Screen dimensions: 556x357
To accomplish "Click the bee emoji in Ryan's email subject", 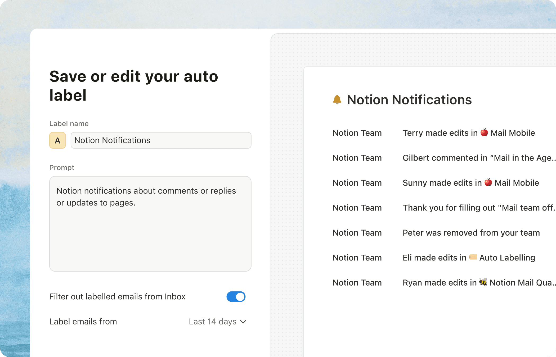I will (484, 282).
